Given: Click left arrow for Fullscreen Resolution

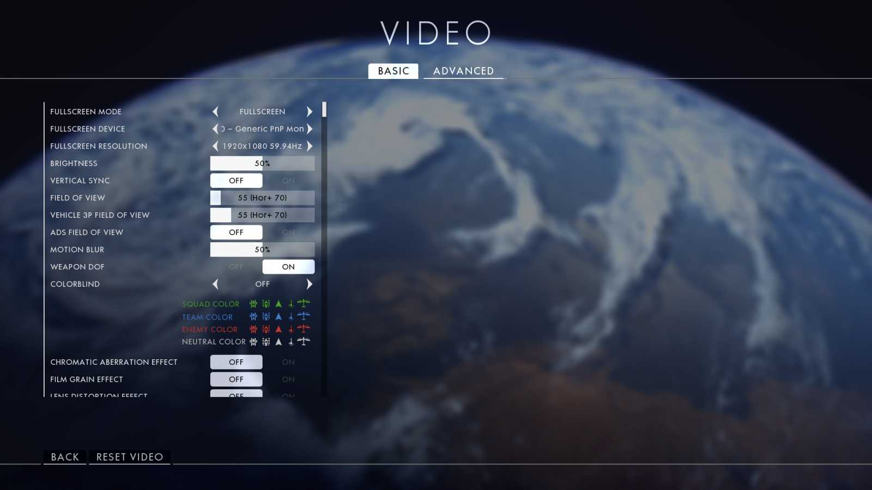Looking at the screenshot, I should pyautogui.click(x=215, y=146).
